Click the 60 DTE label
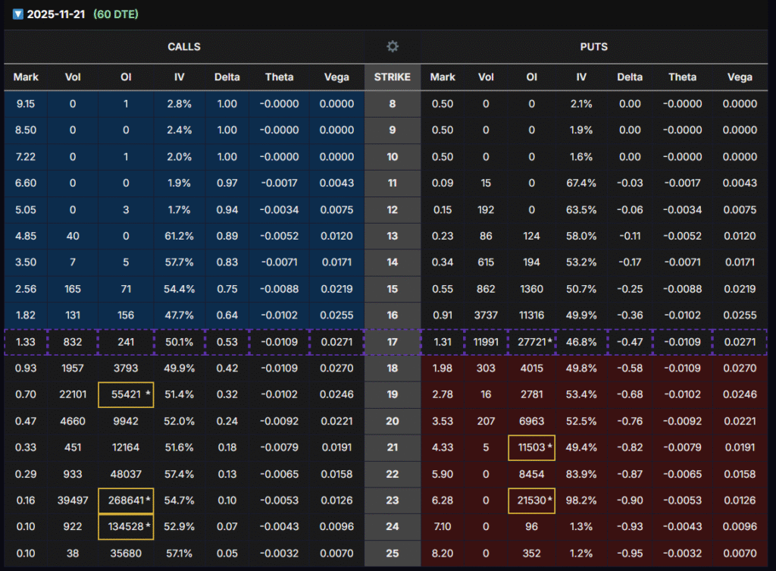Image resolution: width=776 pixels, height=571 pixels. pos(116,14)
